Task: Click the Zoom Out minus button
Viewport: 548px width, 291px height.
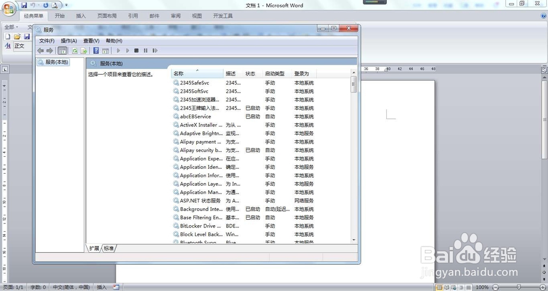Action: click(495, 287)
